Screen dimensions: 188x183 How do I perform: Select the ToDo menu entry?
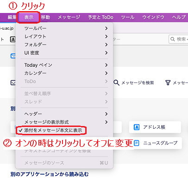pyautogui.click(x=64, y=81)
